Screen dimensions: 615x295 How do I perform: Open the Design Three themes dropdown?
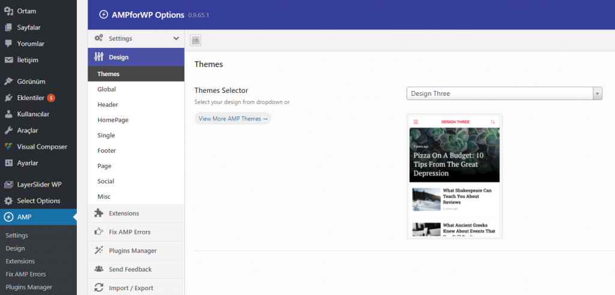tap(504, 94)
